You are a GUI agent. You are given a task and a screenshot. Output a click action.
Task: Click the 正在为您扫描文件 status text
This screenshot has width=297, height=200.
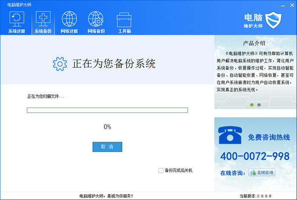point(46,97)
